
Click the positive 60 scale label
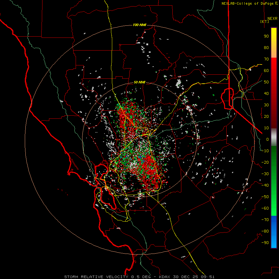point(266,70)
